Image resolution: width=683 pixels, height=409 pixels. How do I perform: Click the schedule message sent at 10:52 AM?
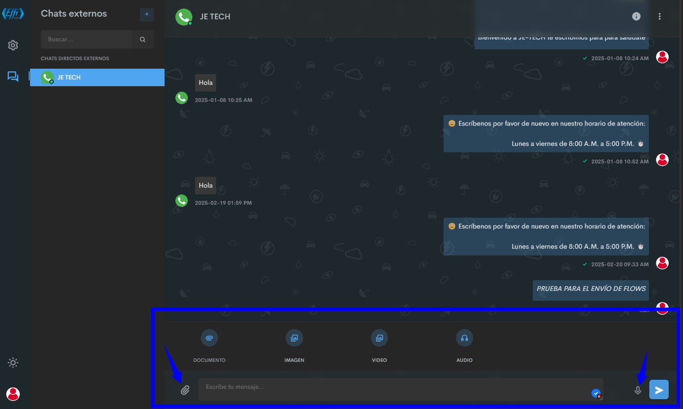[x=546, y=134]
